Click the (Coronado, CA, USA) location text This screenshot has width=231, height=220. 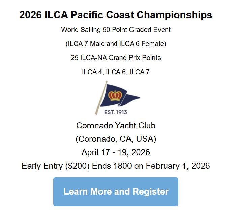[x=116, y=139]
